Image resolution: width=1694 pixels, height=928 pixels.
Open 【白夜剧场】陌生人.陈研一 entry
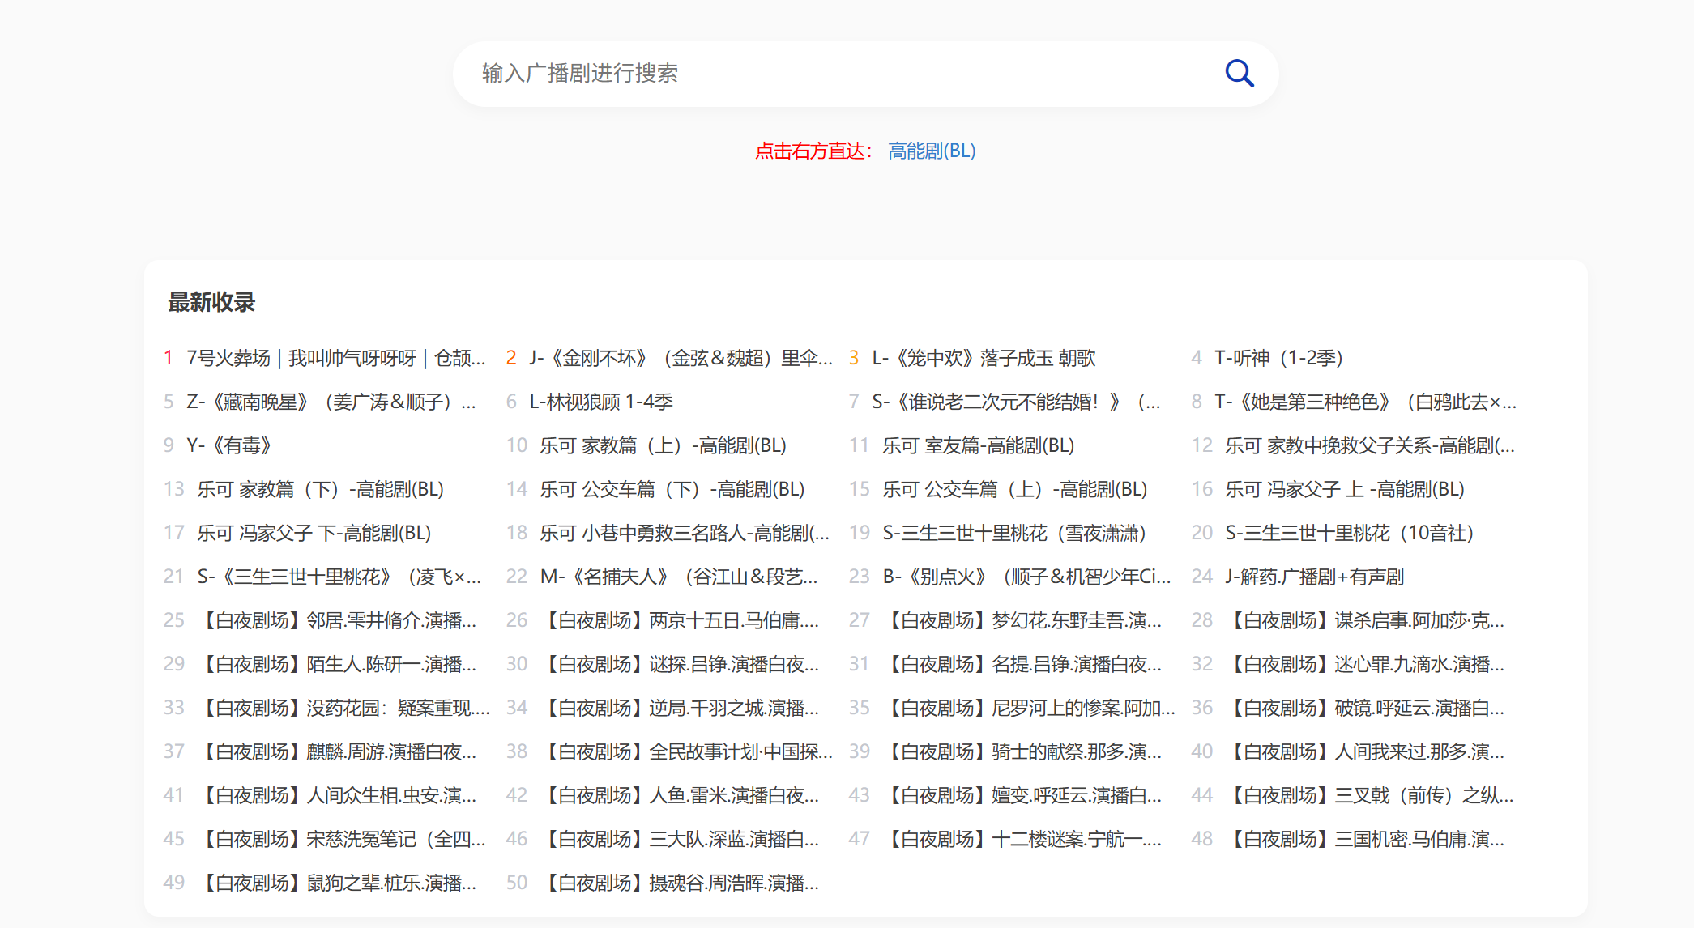pyautogui.click(x=336, y=664)
